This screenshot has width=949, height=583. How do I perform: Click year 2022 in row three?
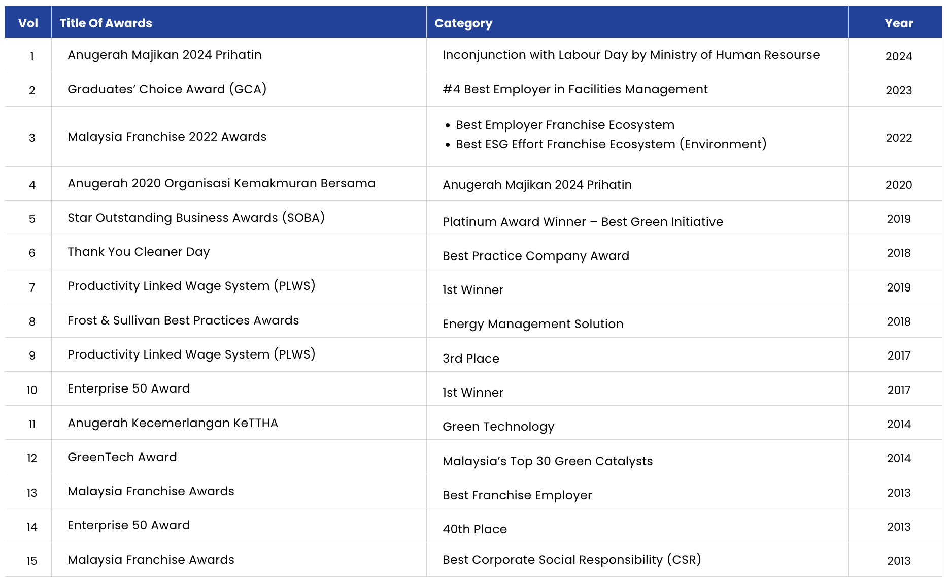899,138
